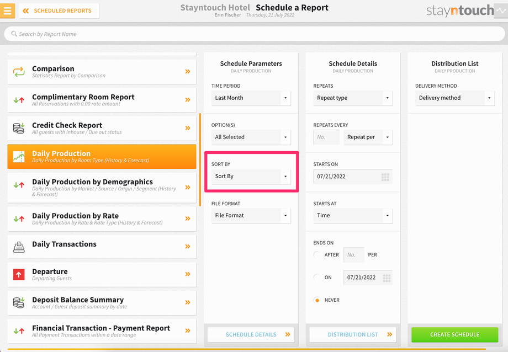Open Deposit Balance Summary chevron

click(188, 302)
